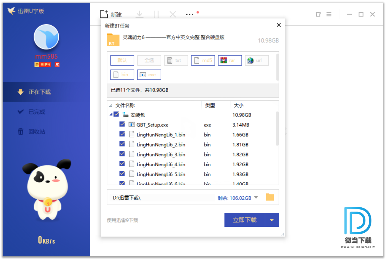Click the 立即下载 button
386x259 pixels.
tap(245, 220)
